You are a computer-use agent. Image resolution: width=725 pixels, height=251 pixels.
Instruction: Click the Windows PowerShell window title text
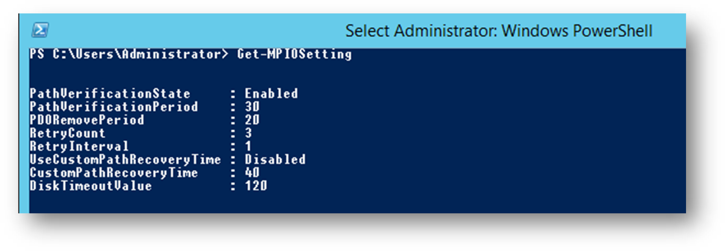click(498, 31)
